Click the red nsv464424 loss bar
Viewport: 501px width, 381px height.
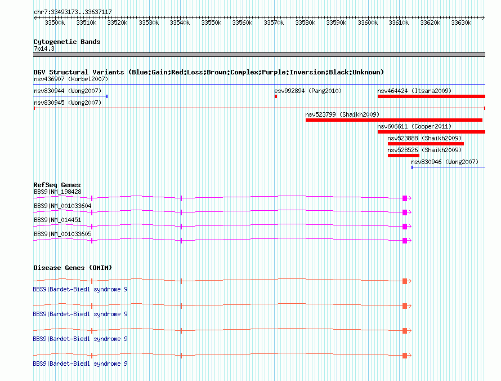431,96
